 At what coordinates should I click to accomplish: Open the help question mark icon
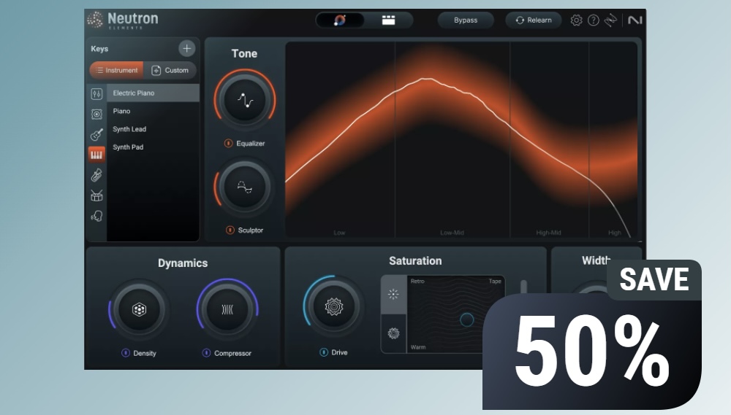(593, 20)
